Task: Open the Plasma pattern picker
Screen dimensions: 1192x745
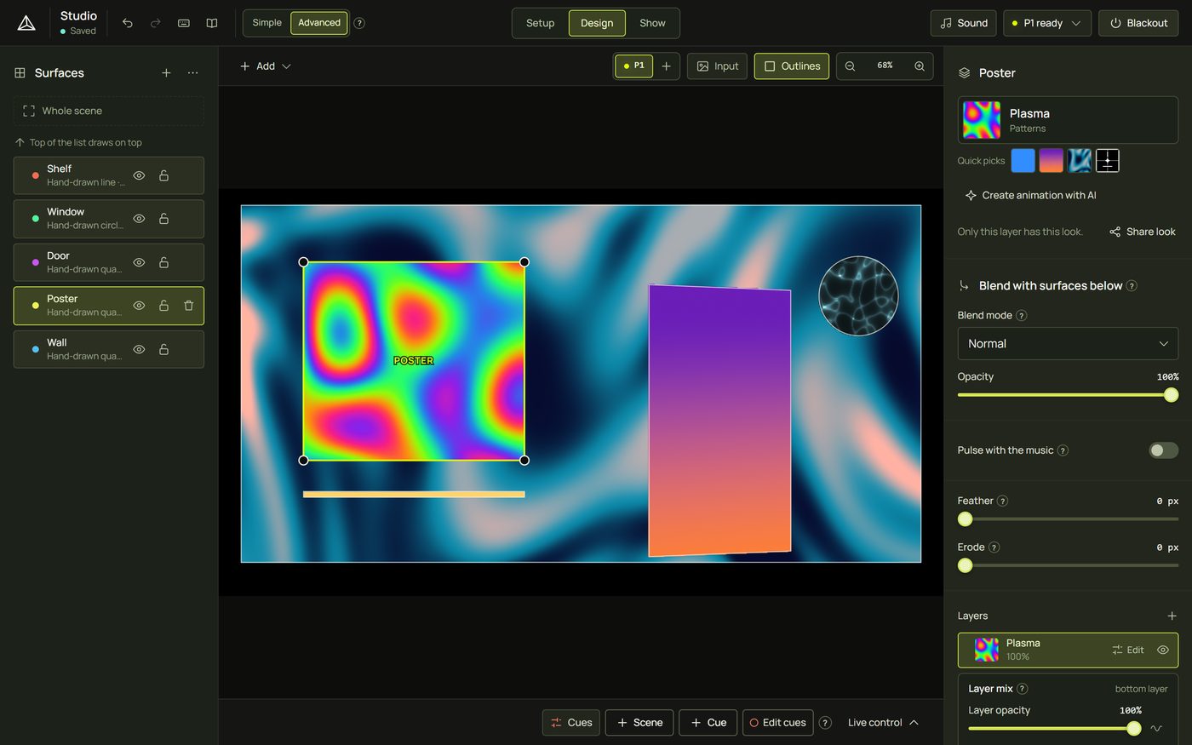Action: coord(1068,120)
